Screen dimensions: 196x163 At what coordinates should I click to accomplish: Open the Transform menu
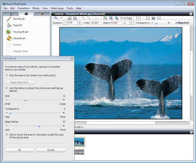[24, 8]
